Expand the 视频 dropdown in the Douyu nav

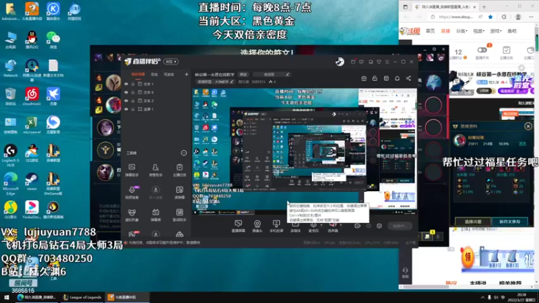point(478,31)
